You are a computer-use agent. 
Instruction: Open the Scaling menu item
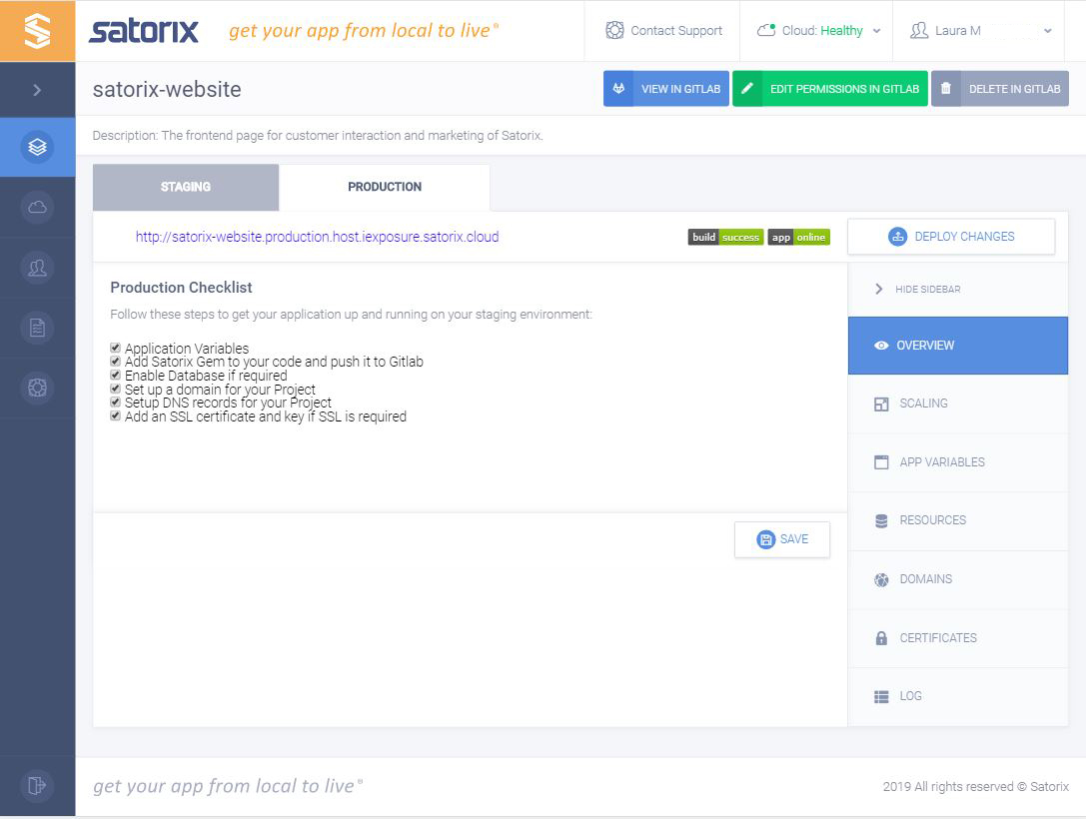(x=958, y=404)
